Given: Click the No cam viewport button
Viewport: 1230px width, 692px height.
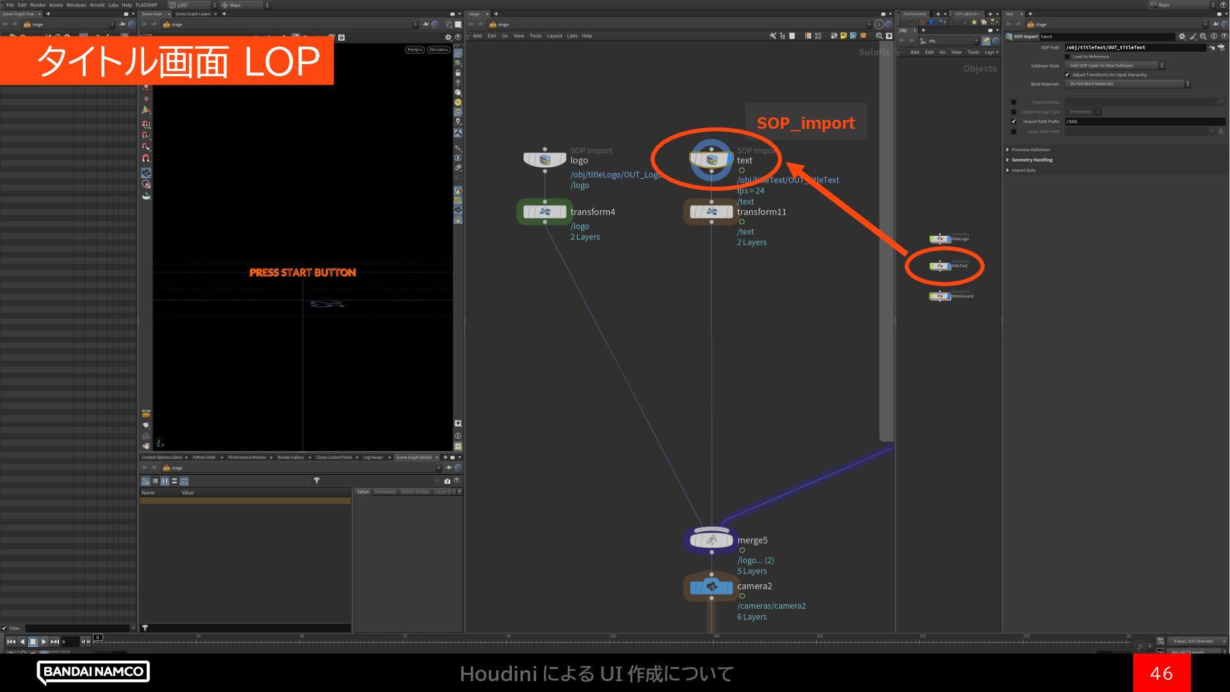Looking at the screenshot, I should click(x=439, y=49).
